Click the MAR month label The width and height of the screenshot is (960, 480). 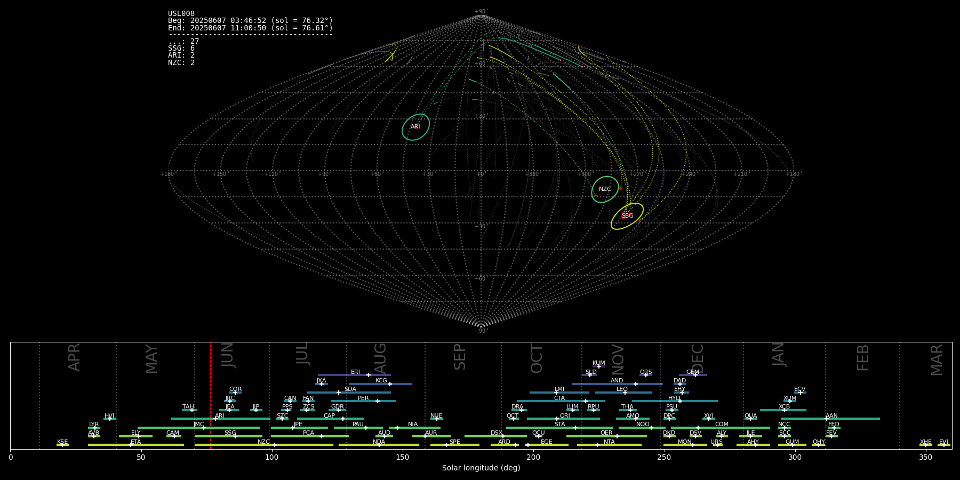click(x=937, y=360)
